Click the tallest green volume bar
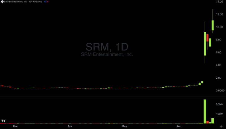Image resolution: width=226 pixels, height=129 pixels. click(205, 111)
